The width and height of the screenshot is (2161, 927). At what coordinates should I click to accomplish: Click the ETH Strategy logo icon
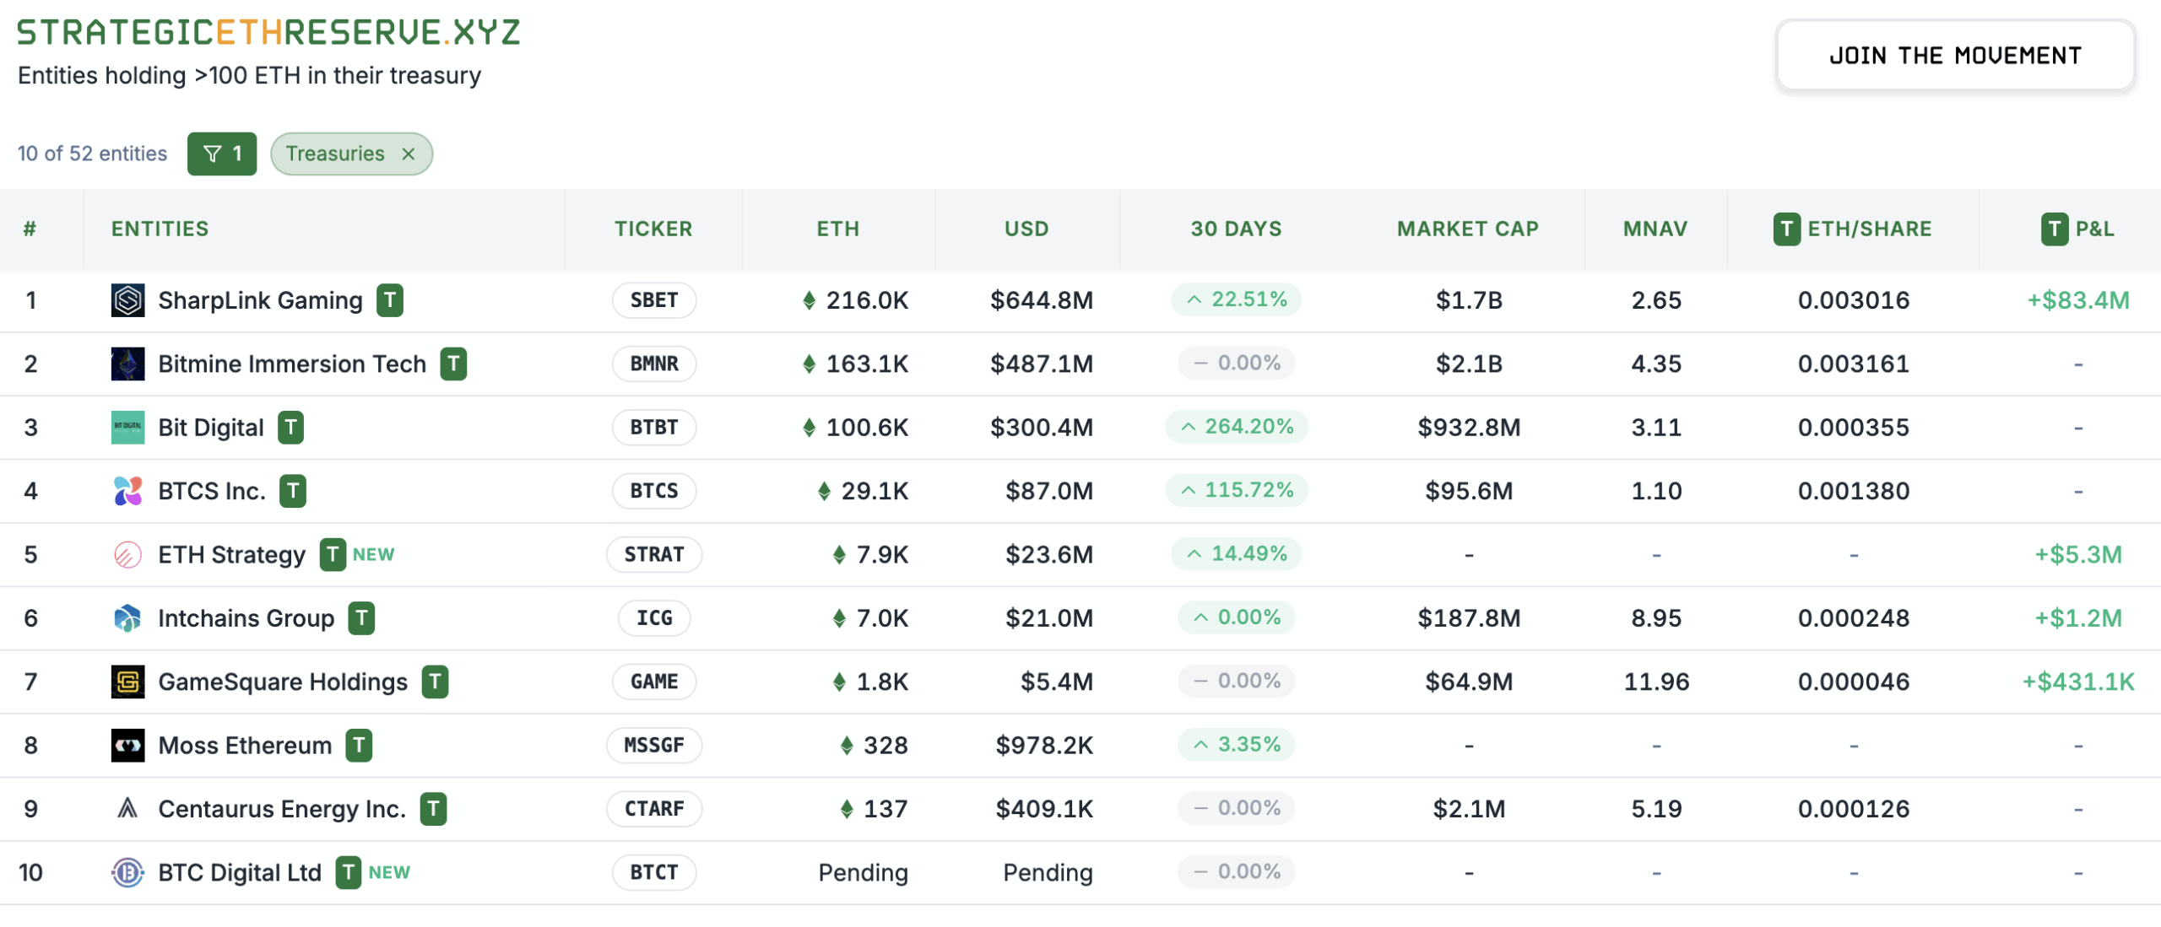127,555
